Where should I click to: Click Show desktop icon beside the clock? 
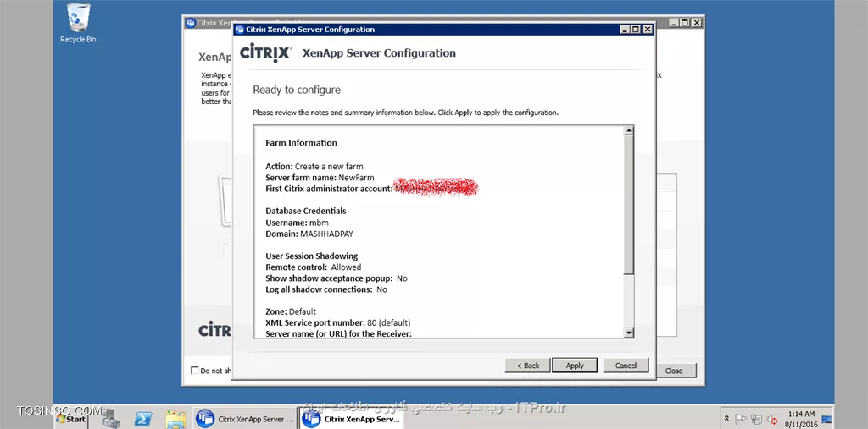click(x=826, y=420)
